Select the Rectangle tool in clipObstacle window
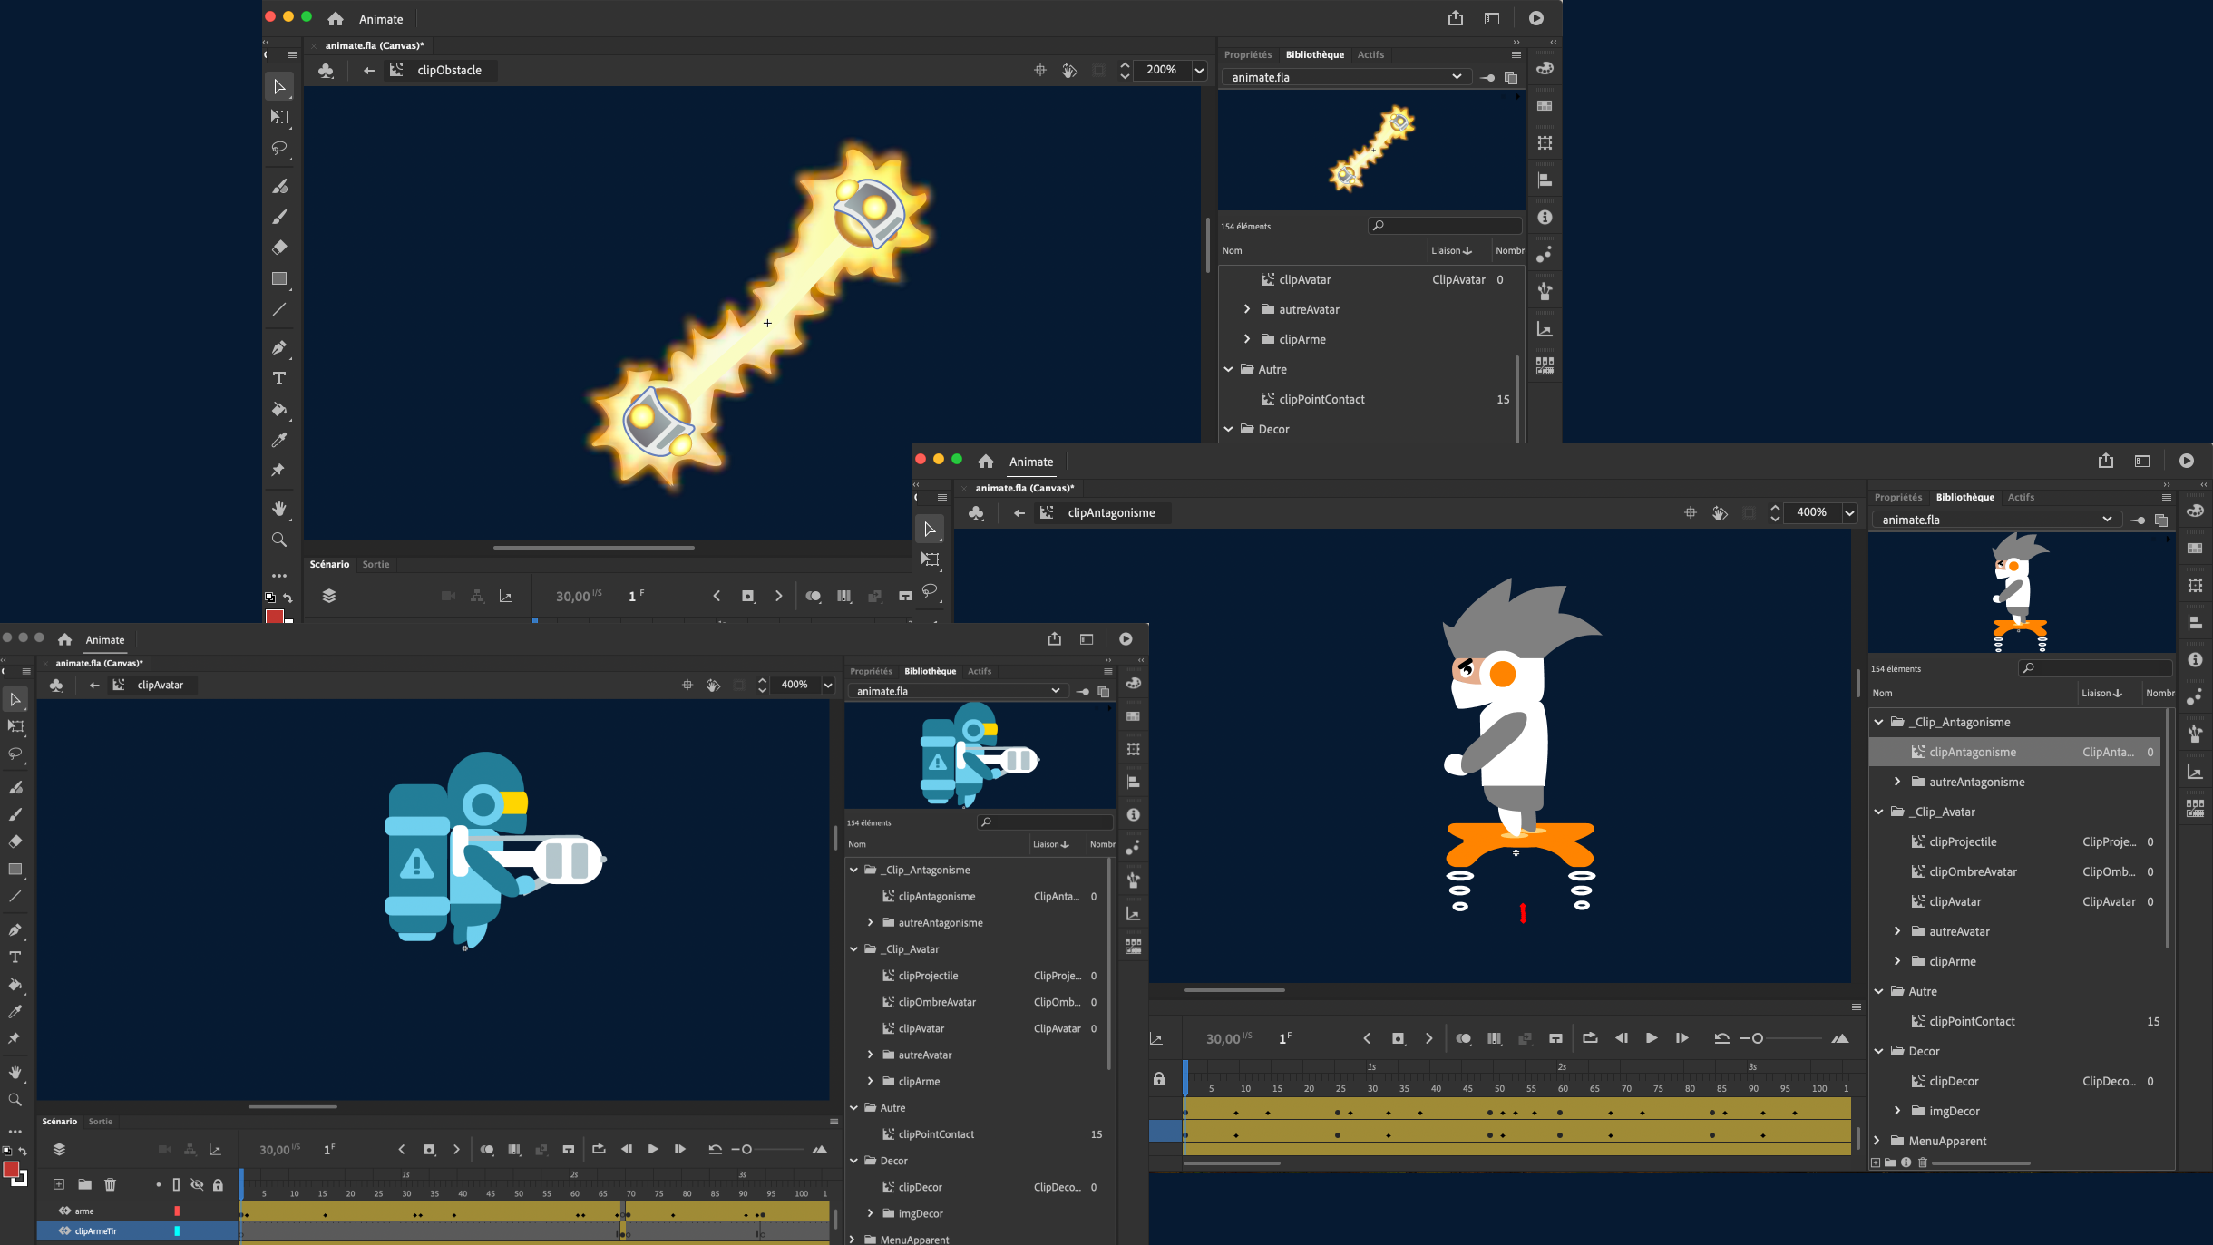 (279, 279)
